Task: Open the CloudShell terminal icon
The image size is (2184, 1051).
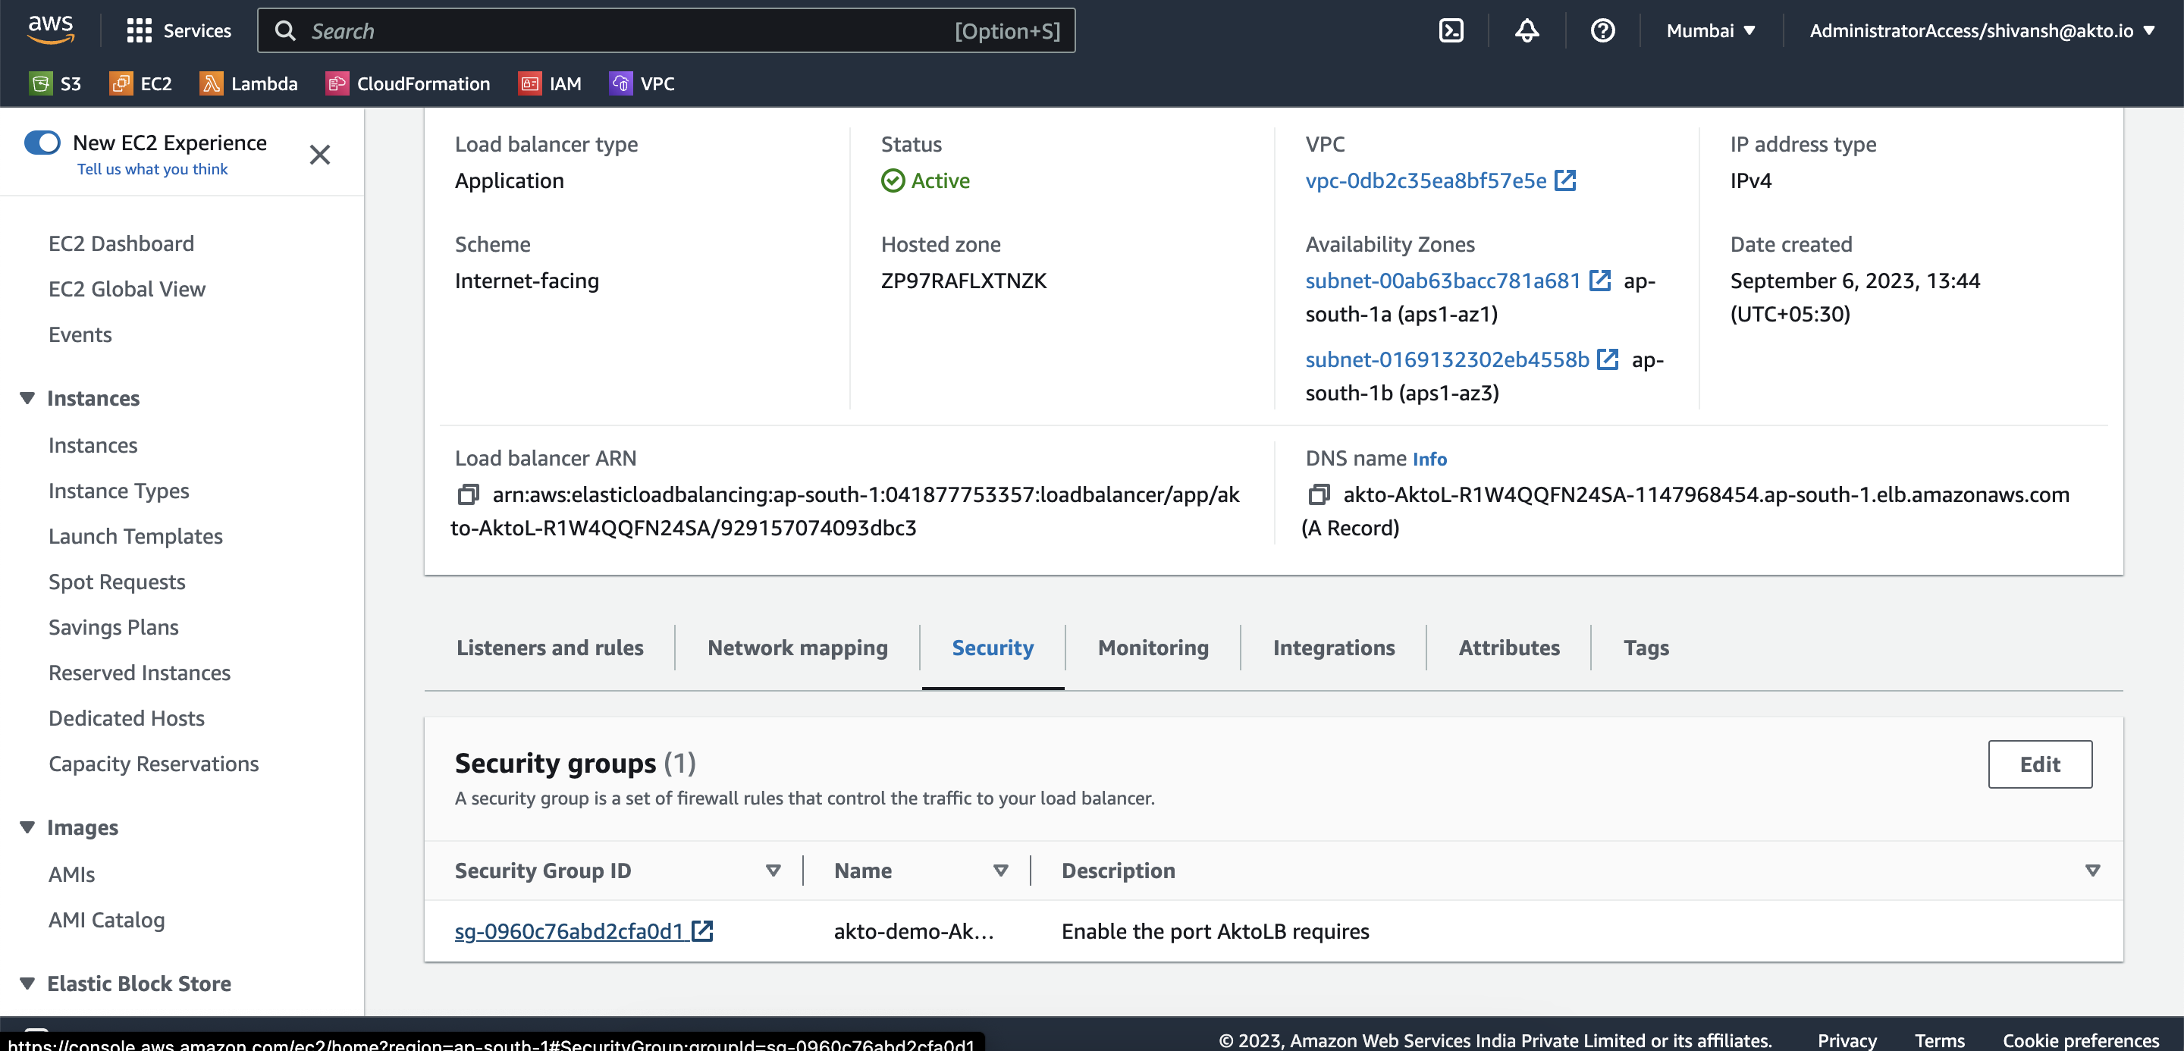Action: coord(1451,30)
